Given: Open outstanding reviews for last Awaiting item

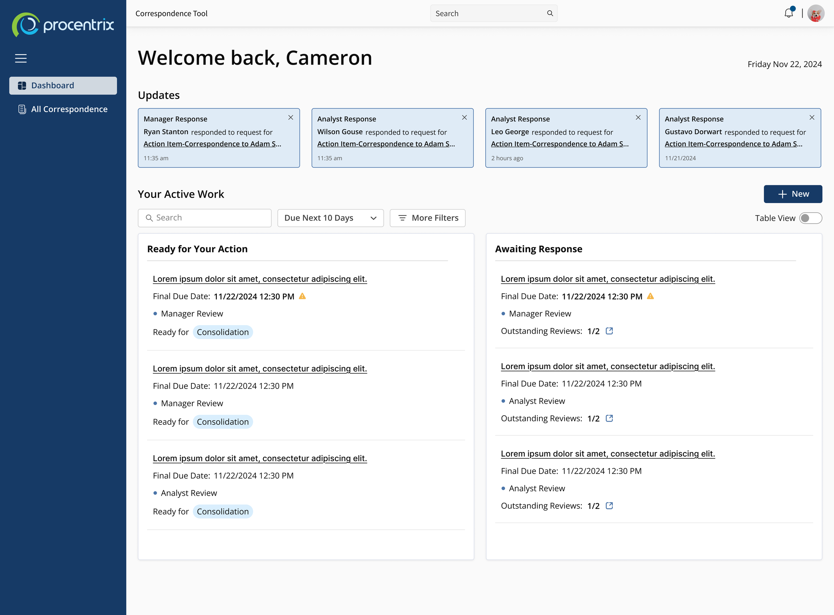Looking at the screenshot, I should click(x=609, y=506).
